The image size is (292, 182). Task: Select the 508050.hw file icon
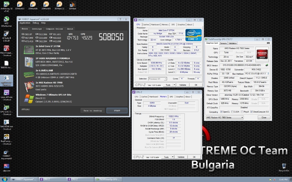[x=7, y=64]
